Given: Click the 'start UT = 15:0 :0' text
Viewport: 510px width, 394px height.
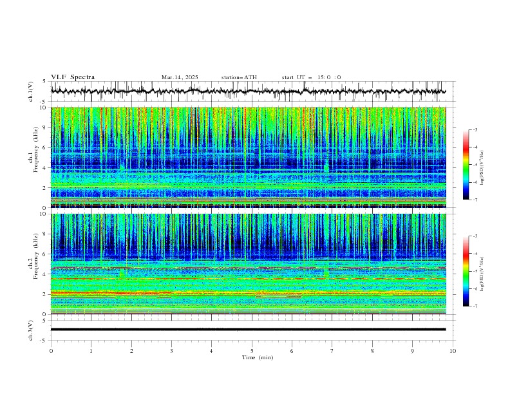Looking at the screenshot, I should point(311,77).
